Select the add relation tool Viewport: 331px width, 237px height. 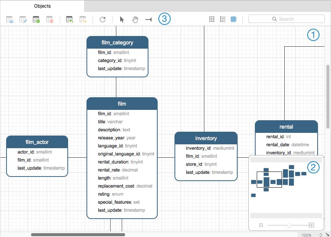(148, 20)
